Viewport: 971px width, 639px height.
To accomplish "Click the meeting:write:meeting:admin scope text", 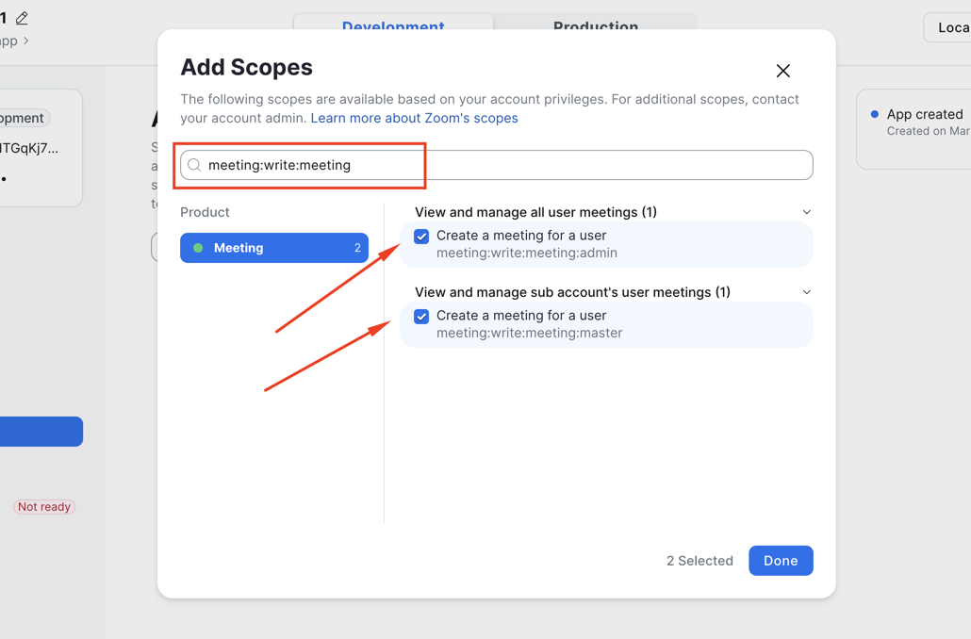I will (x=527, y=253).
